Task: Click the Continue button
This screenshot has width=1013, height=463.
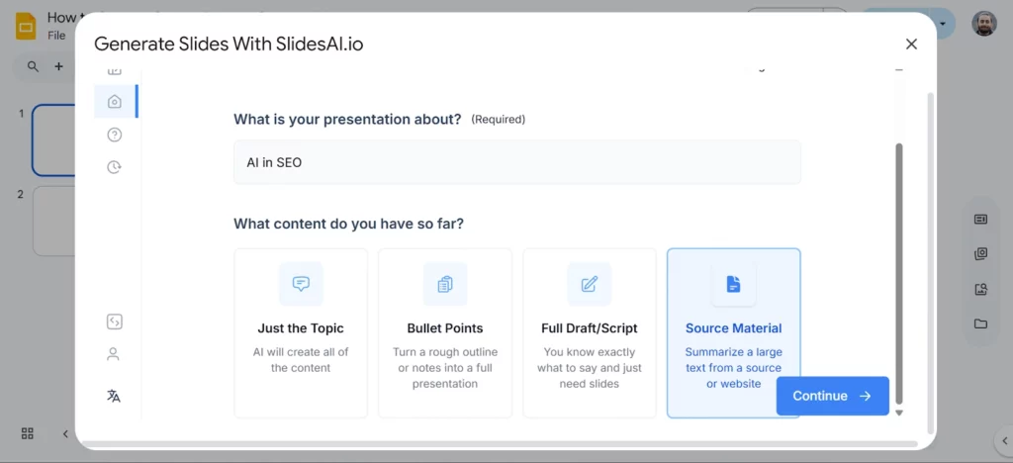Action: (832, 396)
